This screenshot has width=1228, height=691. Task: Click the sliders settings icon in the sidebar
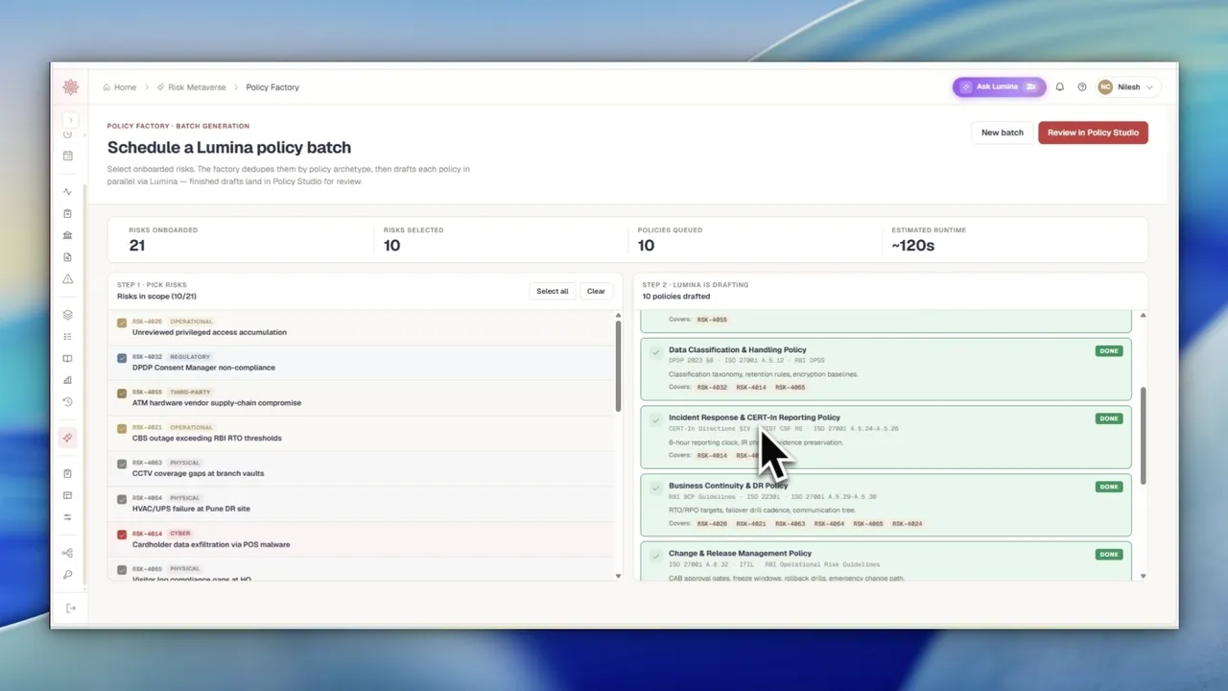point(67,517)
